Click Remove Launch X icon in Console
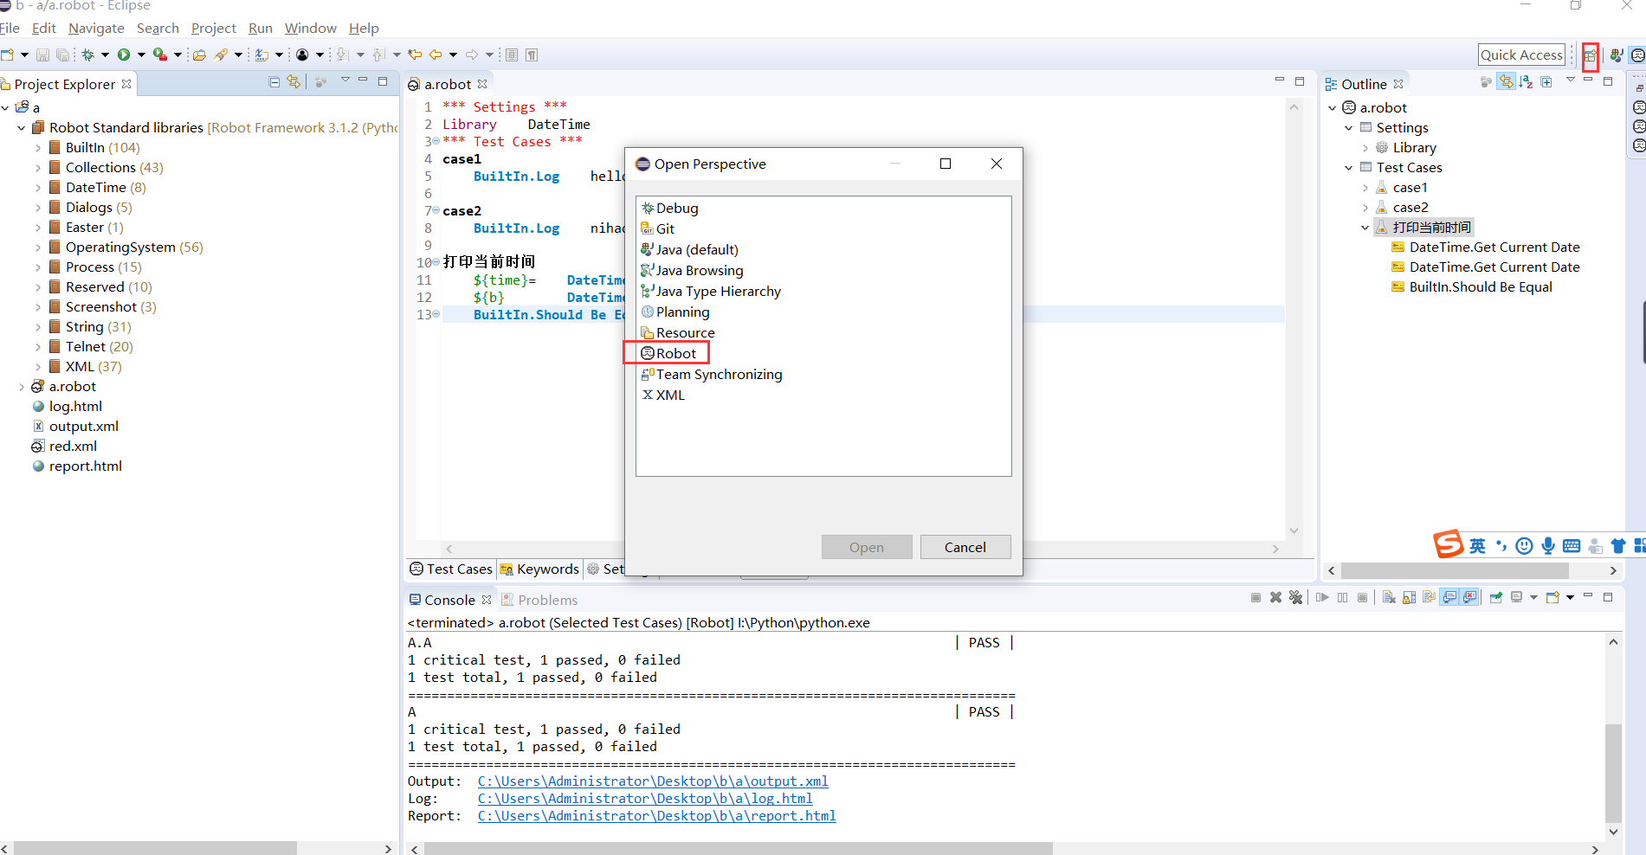Viewport: 1646px width, 855px height. (x=1275, y=597)
